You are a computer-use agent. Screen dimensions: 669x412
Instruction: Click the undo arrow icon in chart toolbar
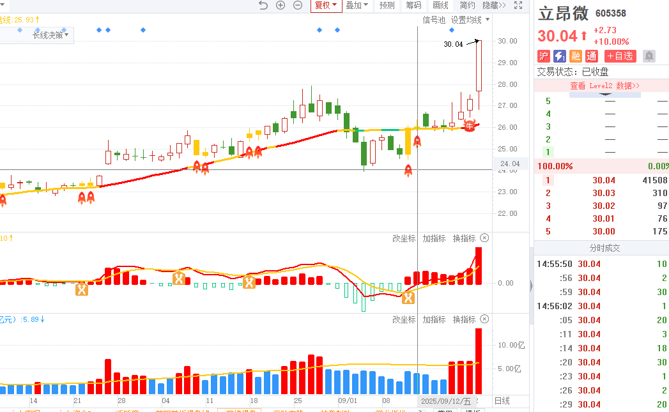pyautogui.click(x=263, y=5)
